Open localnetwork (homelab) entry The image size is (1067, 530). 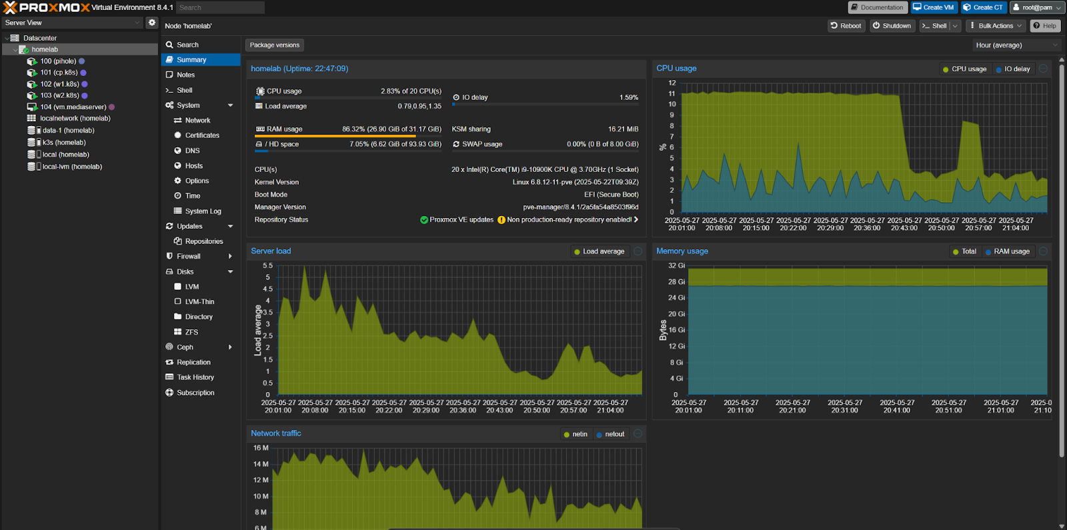coord(75,118)
